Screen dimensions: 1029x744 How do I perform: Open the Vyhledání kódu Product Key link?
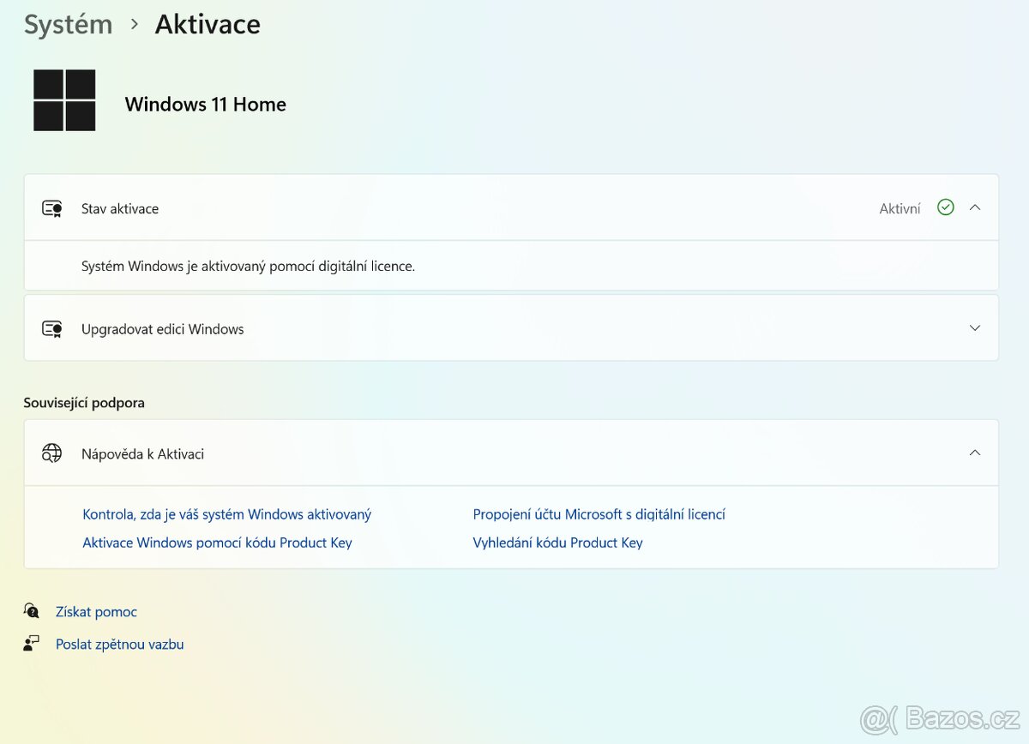557,543
